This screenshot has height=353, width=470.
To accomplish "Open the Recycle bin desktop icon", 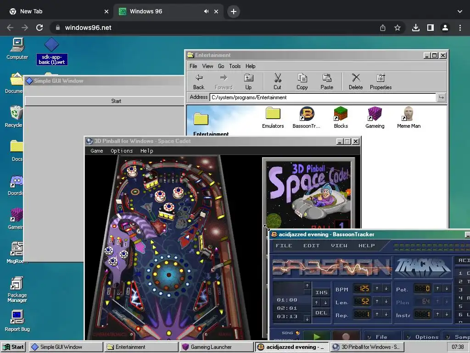I will (x=14, y=116).
